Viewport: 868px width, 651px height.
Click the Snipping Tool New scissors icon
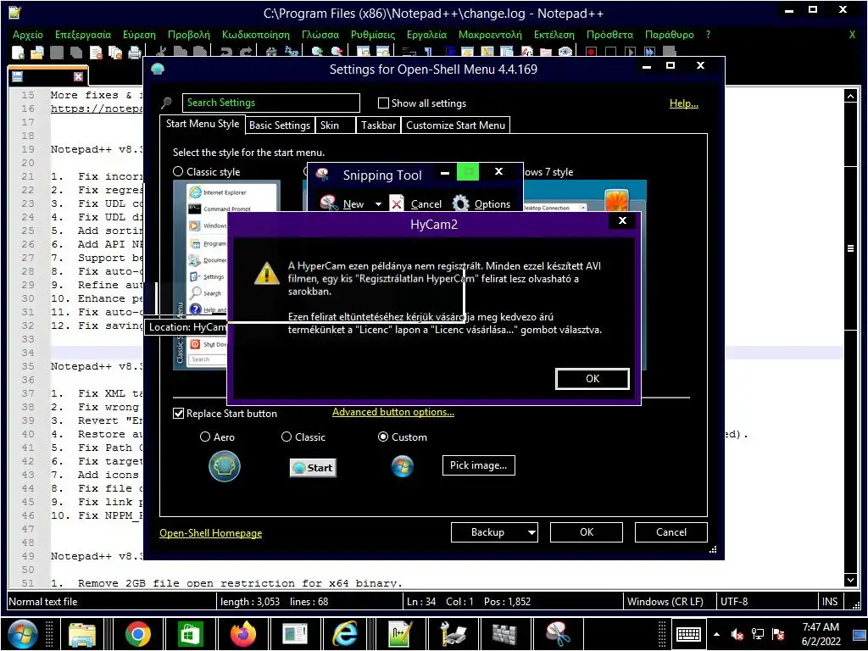click(x=329, y=203)
